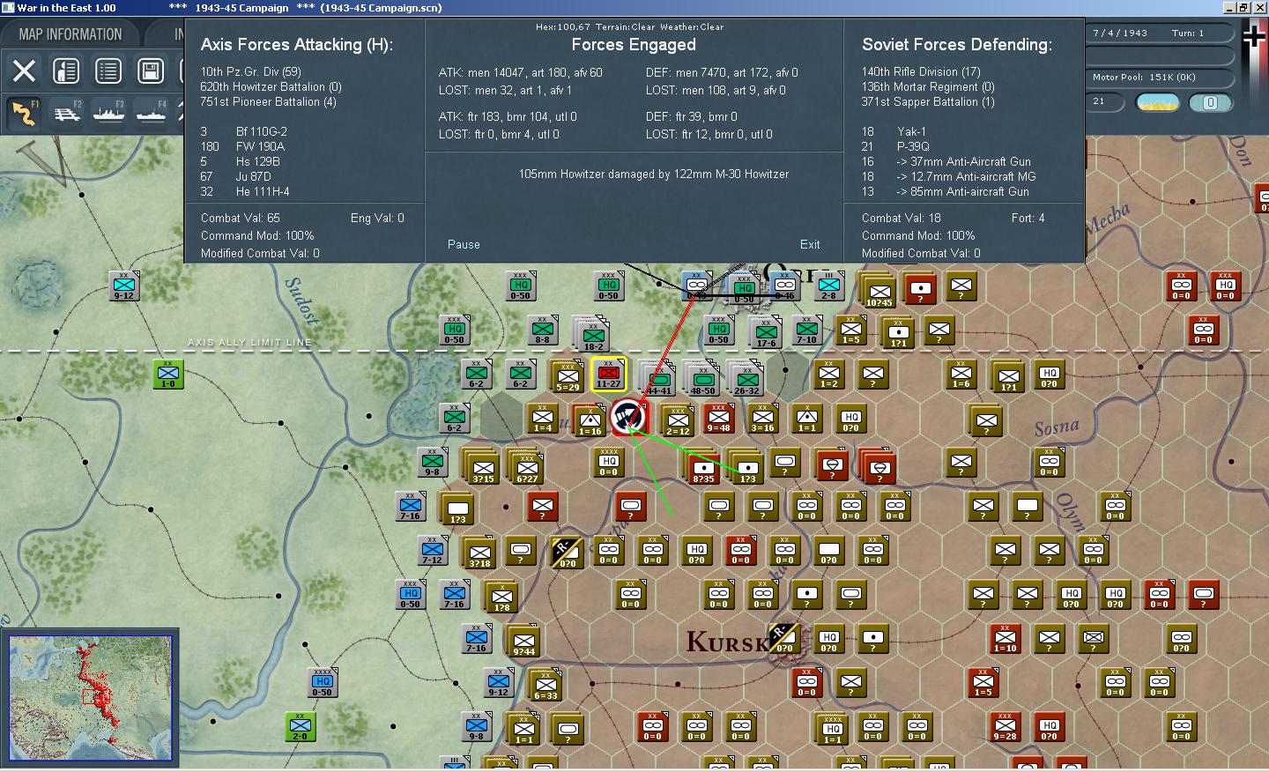Select the 26-32 unit counter
1269x772 pixels.
point(746,377)
